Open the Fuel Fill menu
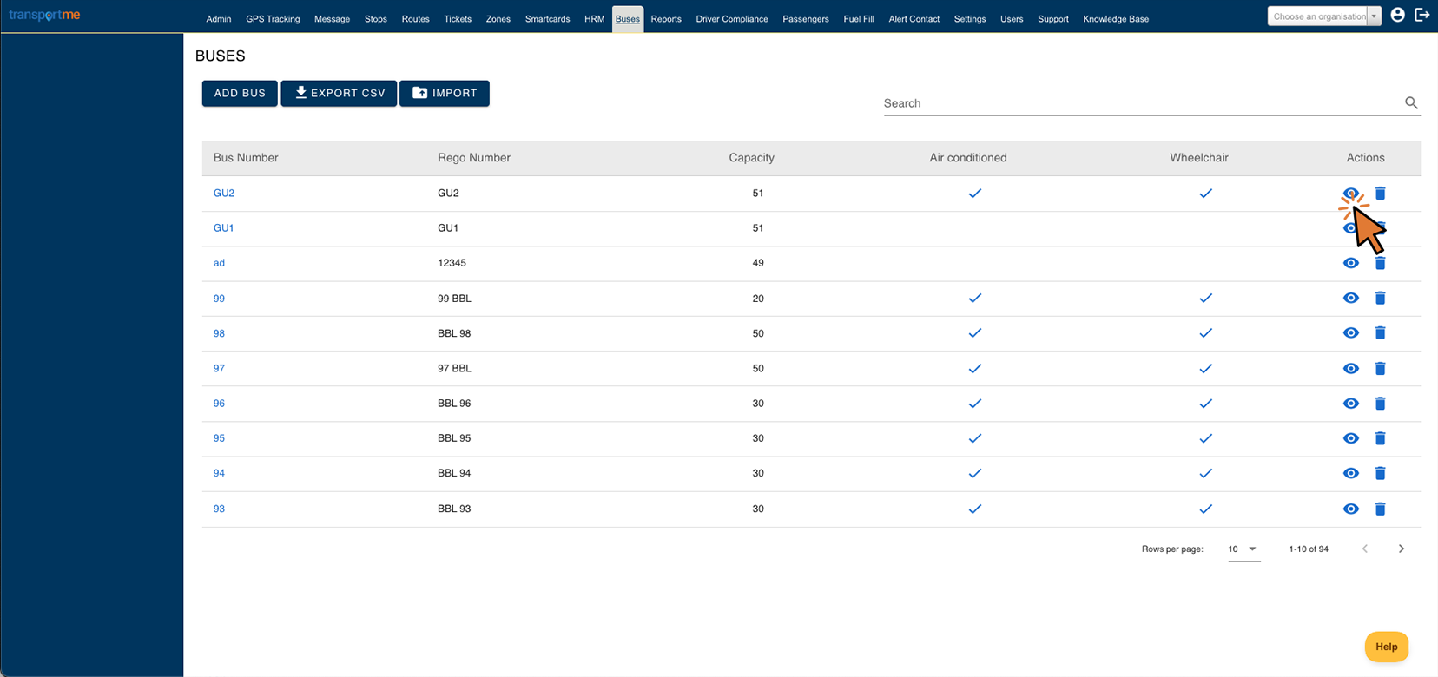This screenshot has height=677, width=1438. click(x=859, y=19)
